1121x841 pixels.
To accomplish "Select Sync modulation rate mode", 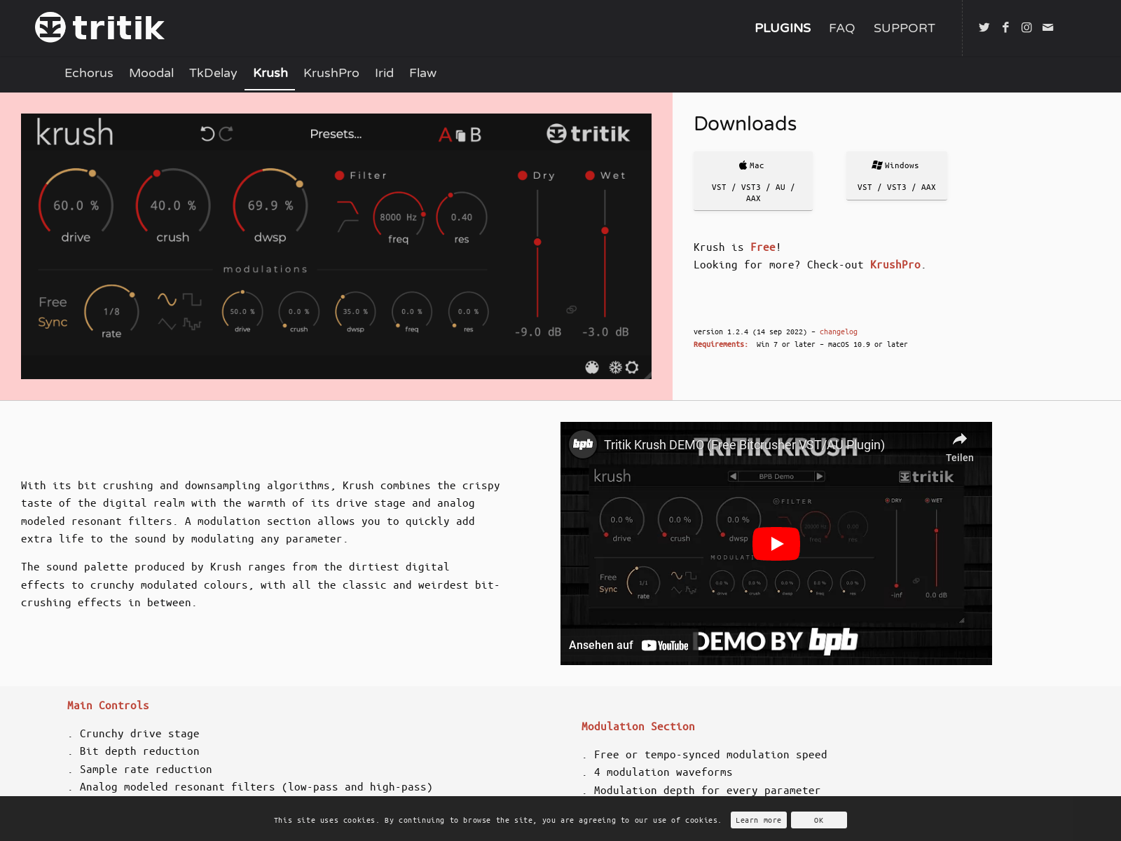I will 53,322.
